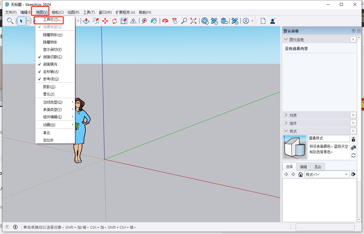
Task: Click the styles forward arrow
Action: (x=293, y=175)
